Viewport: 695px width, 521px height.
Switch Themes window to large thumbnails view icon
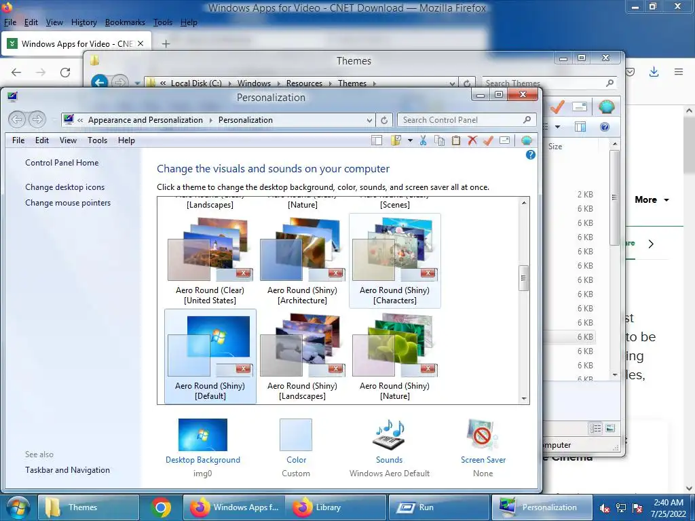pos(610,428)
